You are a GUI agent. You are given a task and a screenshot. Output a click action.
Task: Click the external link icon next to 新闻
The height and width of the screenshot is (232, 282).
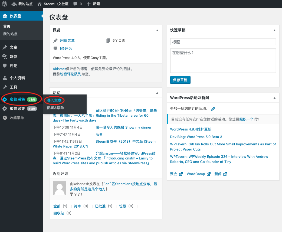(x=225, y=174)
